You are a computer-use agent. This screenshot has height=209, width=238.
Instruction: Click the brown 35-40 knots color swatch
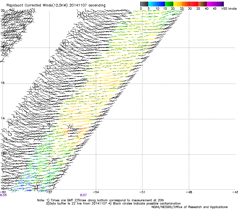click(203, 4)
